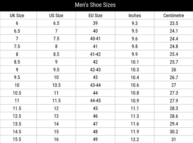Viewport: 193px width, 143px height.
Task: Click the US size 10.5 cell
Action: point(56,85)
